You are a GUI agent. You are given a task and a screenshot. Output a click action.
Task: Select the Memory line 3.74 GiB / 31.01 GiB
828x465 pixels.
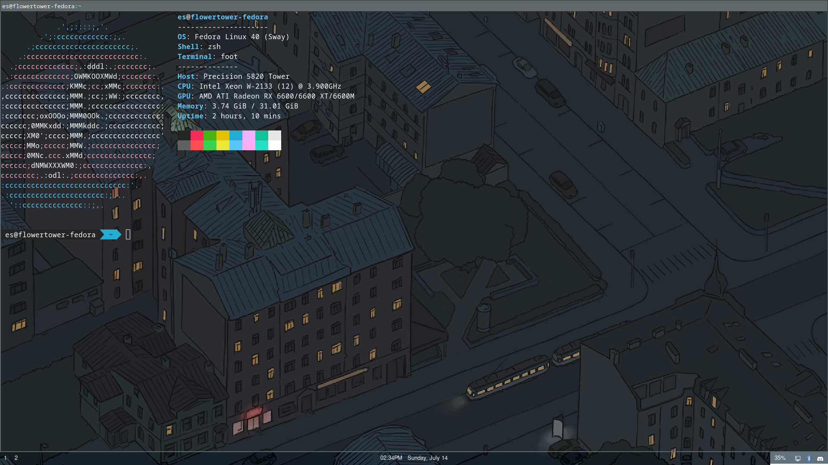point(238,106)
